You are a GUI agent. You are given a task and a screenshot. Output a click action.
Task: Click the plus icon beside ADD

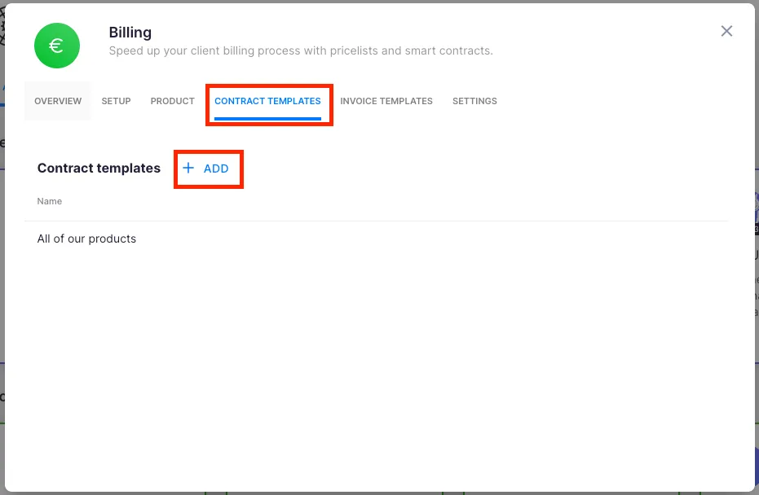tap(188, 168)
